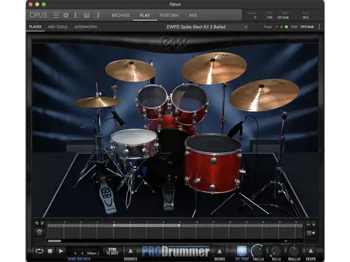Viewport: 350px width, 262px height.
Task: Select the Automation sub-tab
Action: [x=85, y=27]
